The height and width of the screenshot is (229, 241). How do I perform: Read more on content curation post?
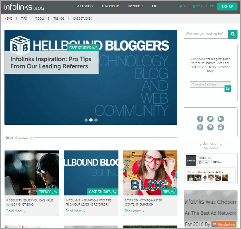[134, 211]
